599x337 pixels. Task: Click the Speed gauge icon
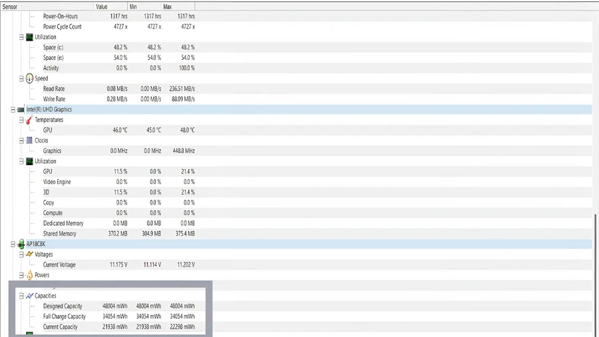point(29,79)
